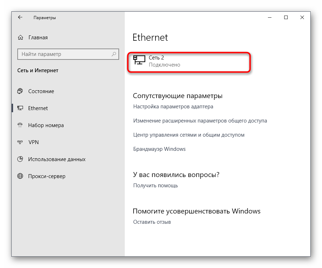Open Настройка параметров адаптера link
This screenshot has width=322, height=268.
pyautogui.click(x=173, y=107)
